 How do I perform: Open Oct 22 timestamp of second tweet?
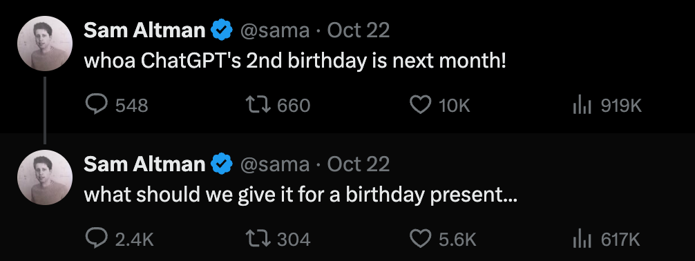[358, 164]
